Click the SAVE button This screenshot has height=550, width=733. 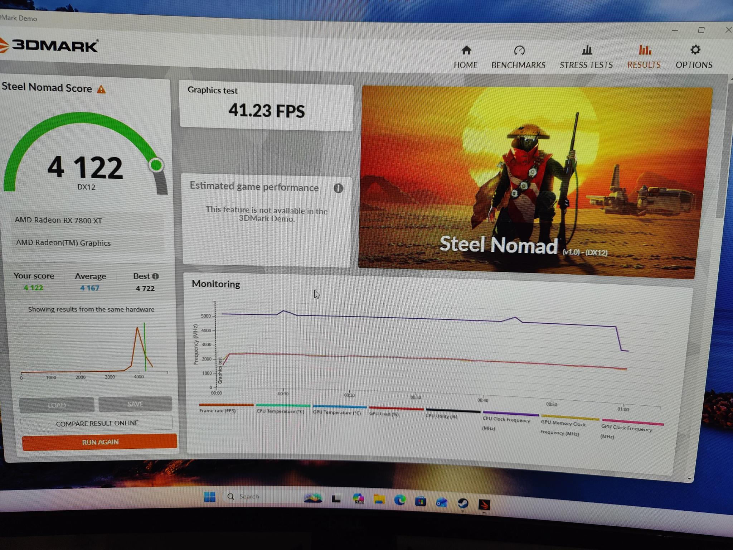pyautogui.click(x=135, y=404)
